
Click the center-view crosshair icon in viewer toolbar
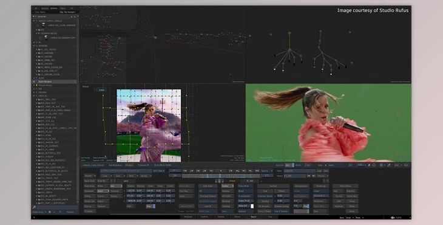[x=374, y=165]
